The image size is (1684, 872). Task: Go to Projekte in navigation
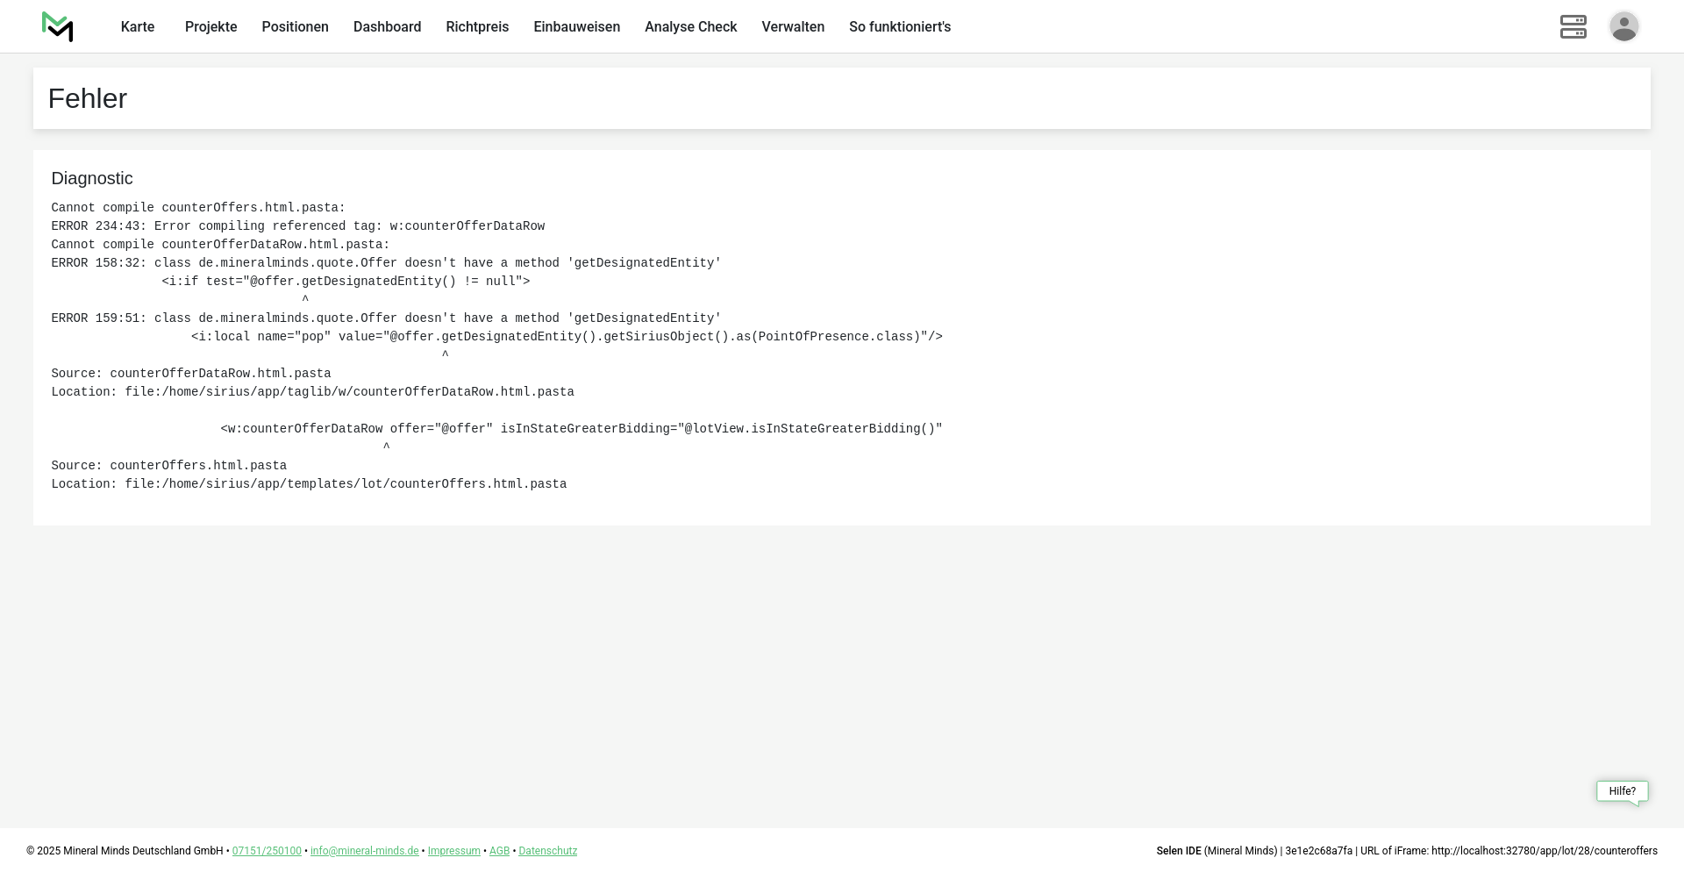point(210,27)
